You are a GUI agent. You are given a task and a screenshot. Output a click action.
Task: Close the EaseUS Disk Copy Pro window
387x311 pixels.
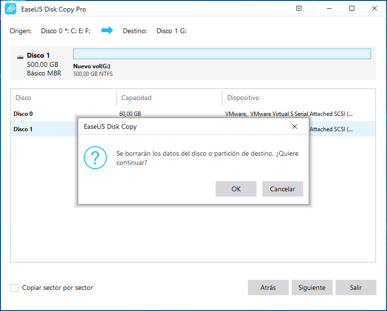[374, 8]
